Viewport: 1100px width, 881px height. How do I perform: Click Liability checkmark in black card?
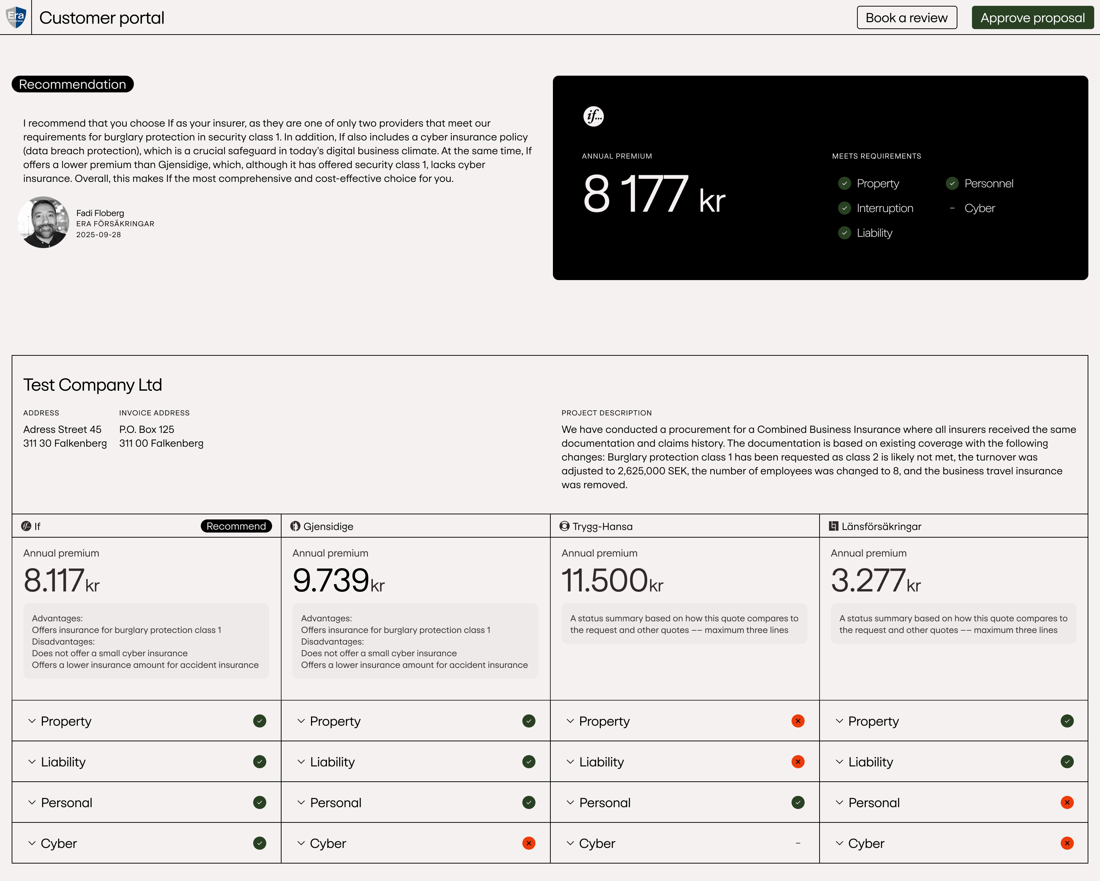pos(844,233)
